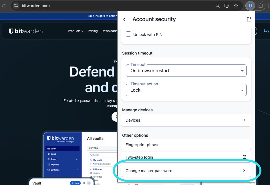Click the Two-step login external link icon
The image size is (270, 185).
(244, 157)
